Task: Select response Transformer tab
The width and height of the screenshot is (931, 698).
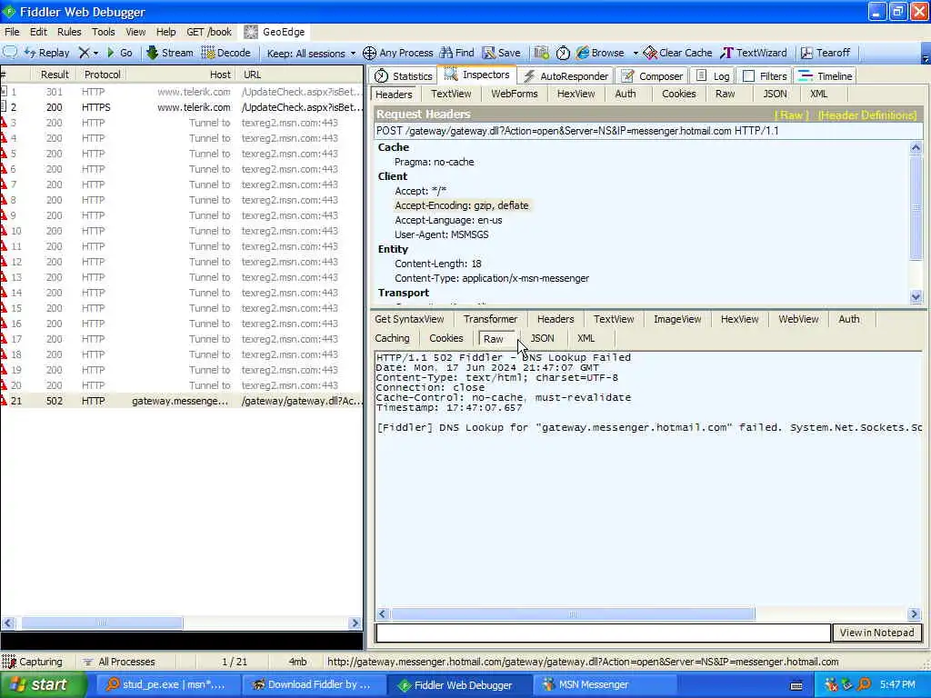Action: point(490,319)
